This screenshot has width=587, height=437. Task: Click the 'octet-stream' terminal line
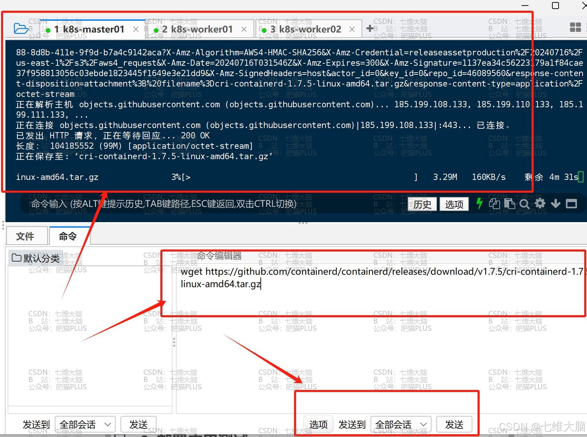click(x=45, y=94)
